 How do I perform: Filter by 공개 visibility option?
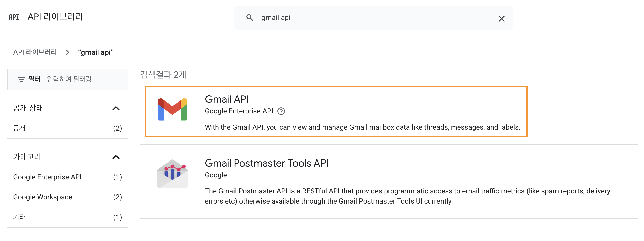pos(19,128)
